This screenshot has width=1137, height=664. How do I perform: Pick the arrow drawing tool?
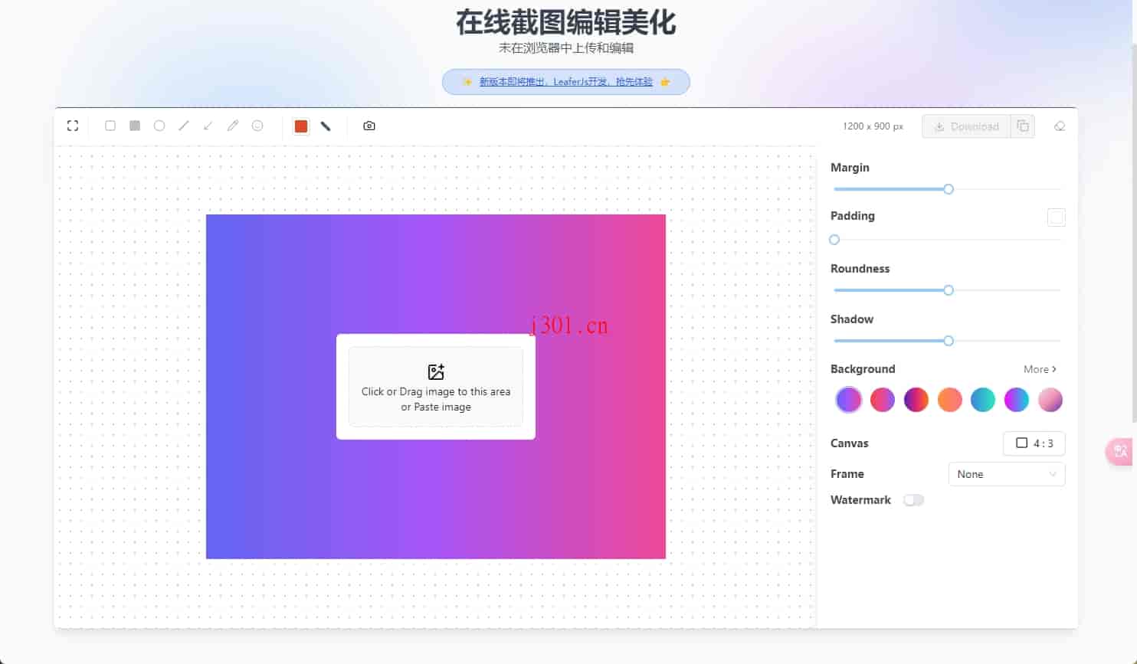click(x=208, y=126)
